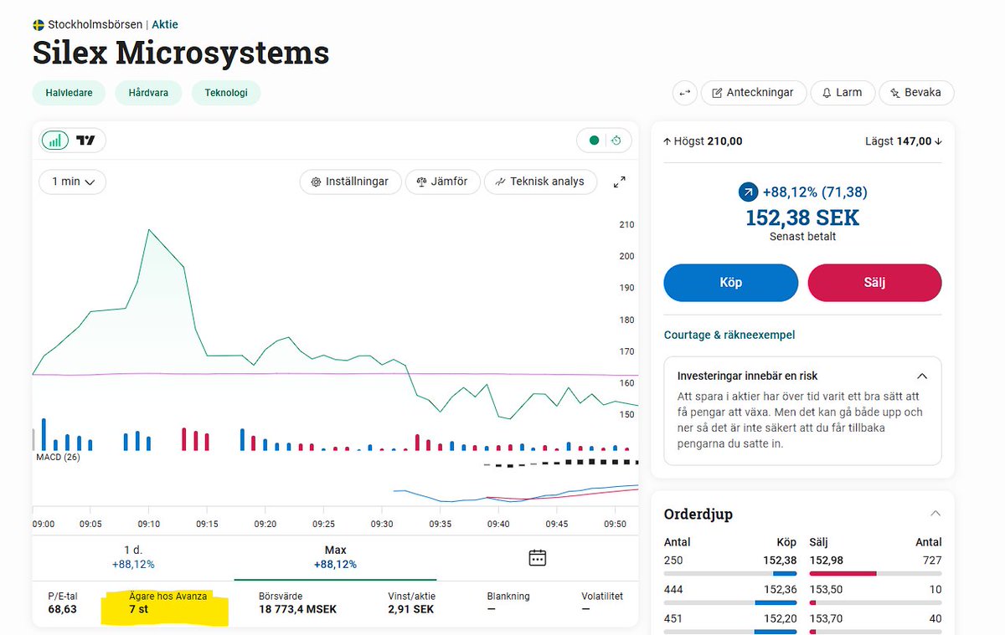Click the P/E-tal value 68,63

pos(63,609)
